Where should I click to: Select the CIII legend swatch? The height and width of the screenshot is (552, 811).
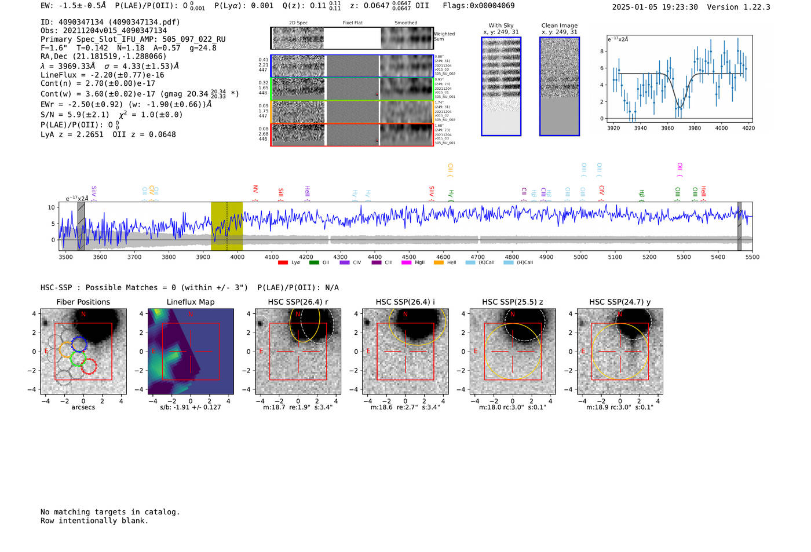pos(377,262)
